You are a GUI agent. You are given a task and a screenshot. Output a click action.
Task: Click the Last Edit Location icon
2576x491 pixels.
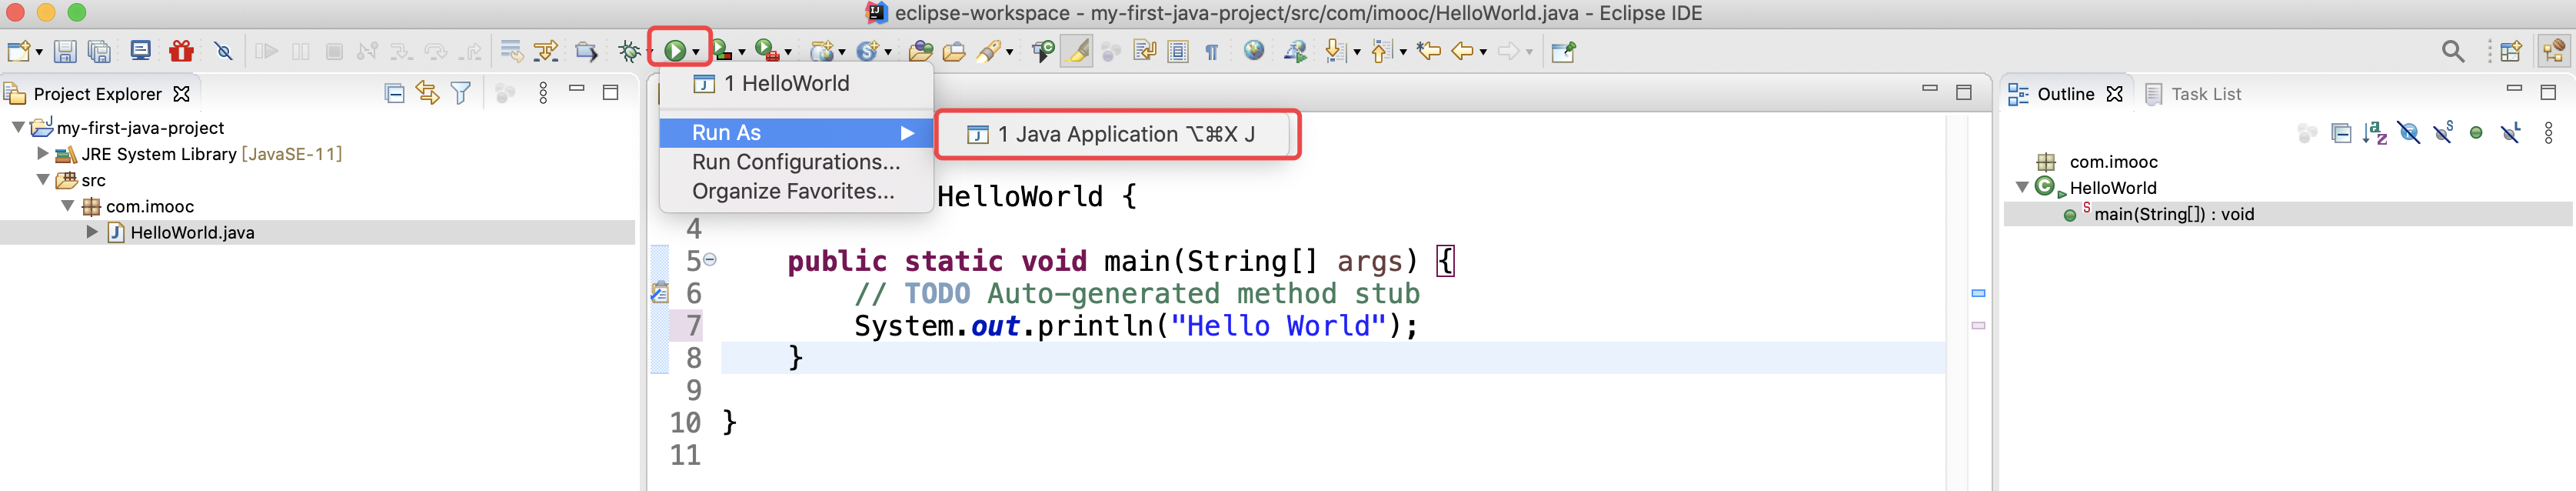coord(1429,51)
